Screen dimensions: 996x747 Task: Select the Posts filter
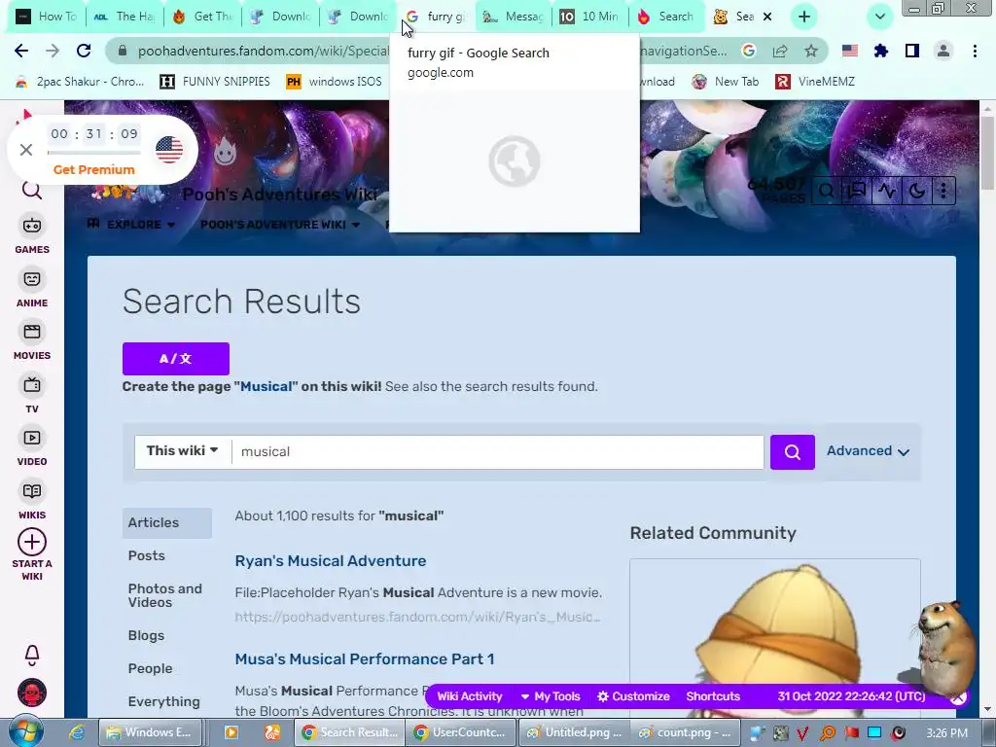coord(146,555)
